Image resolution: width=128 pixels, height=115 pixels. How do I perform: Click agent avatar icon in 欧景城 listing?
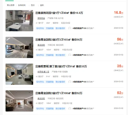[x=70, y=82]
